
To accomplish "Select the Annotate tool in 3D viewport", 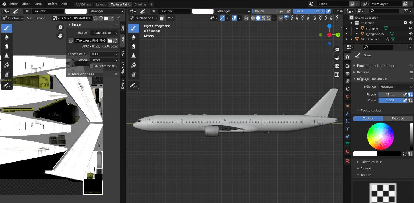I will tap(133, 86).
